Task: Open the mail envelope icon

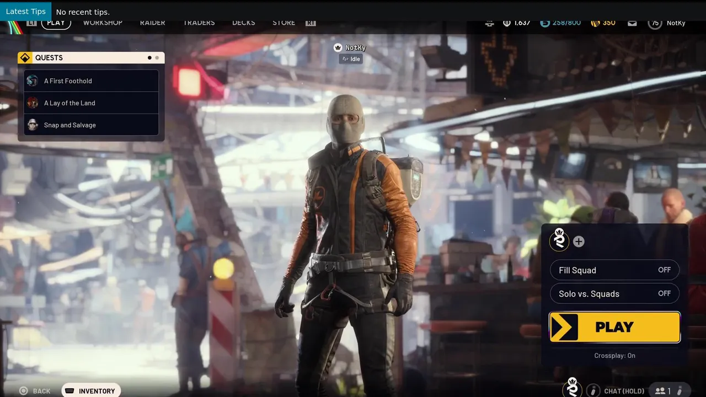Action: (x=632, y=23)
